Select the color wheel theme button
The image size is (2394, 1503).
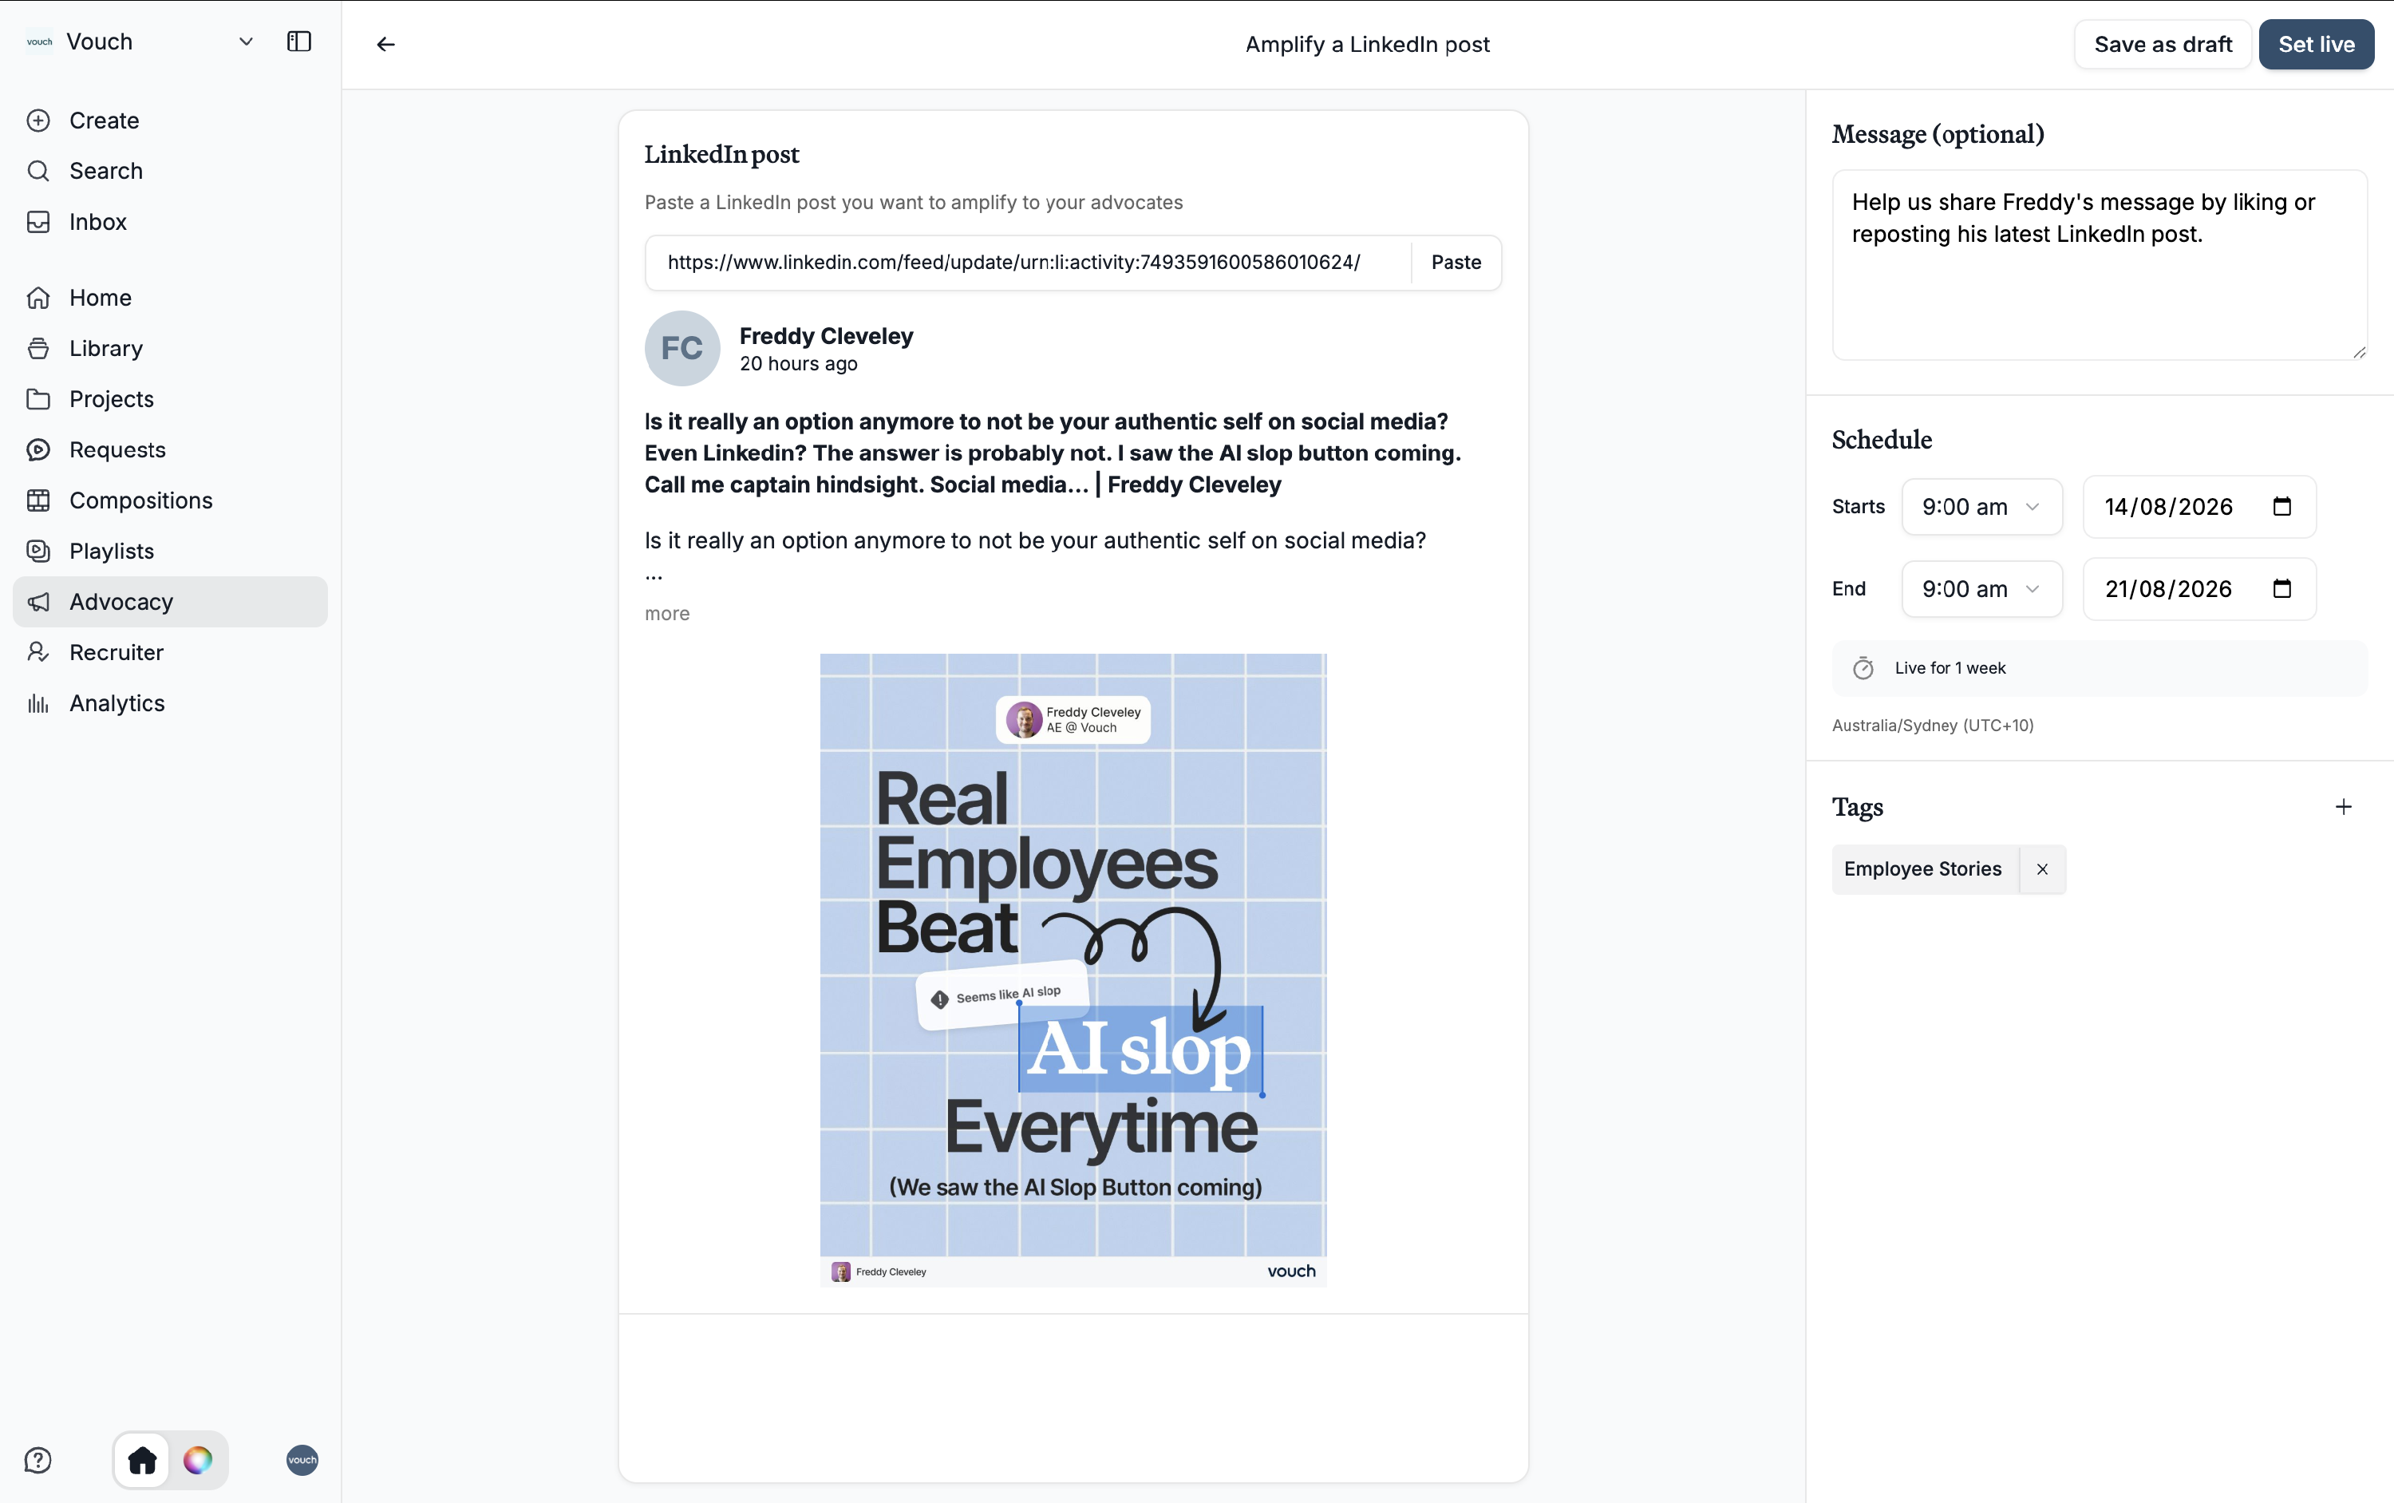[x=198, y=1460]
